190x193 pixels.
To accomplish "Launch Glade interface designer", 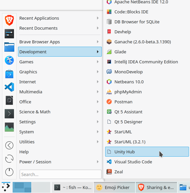I will click(147, 52).
